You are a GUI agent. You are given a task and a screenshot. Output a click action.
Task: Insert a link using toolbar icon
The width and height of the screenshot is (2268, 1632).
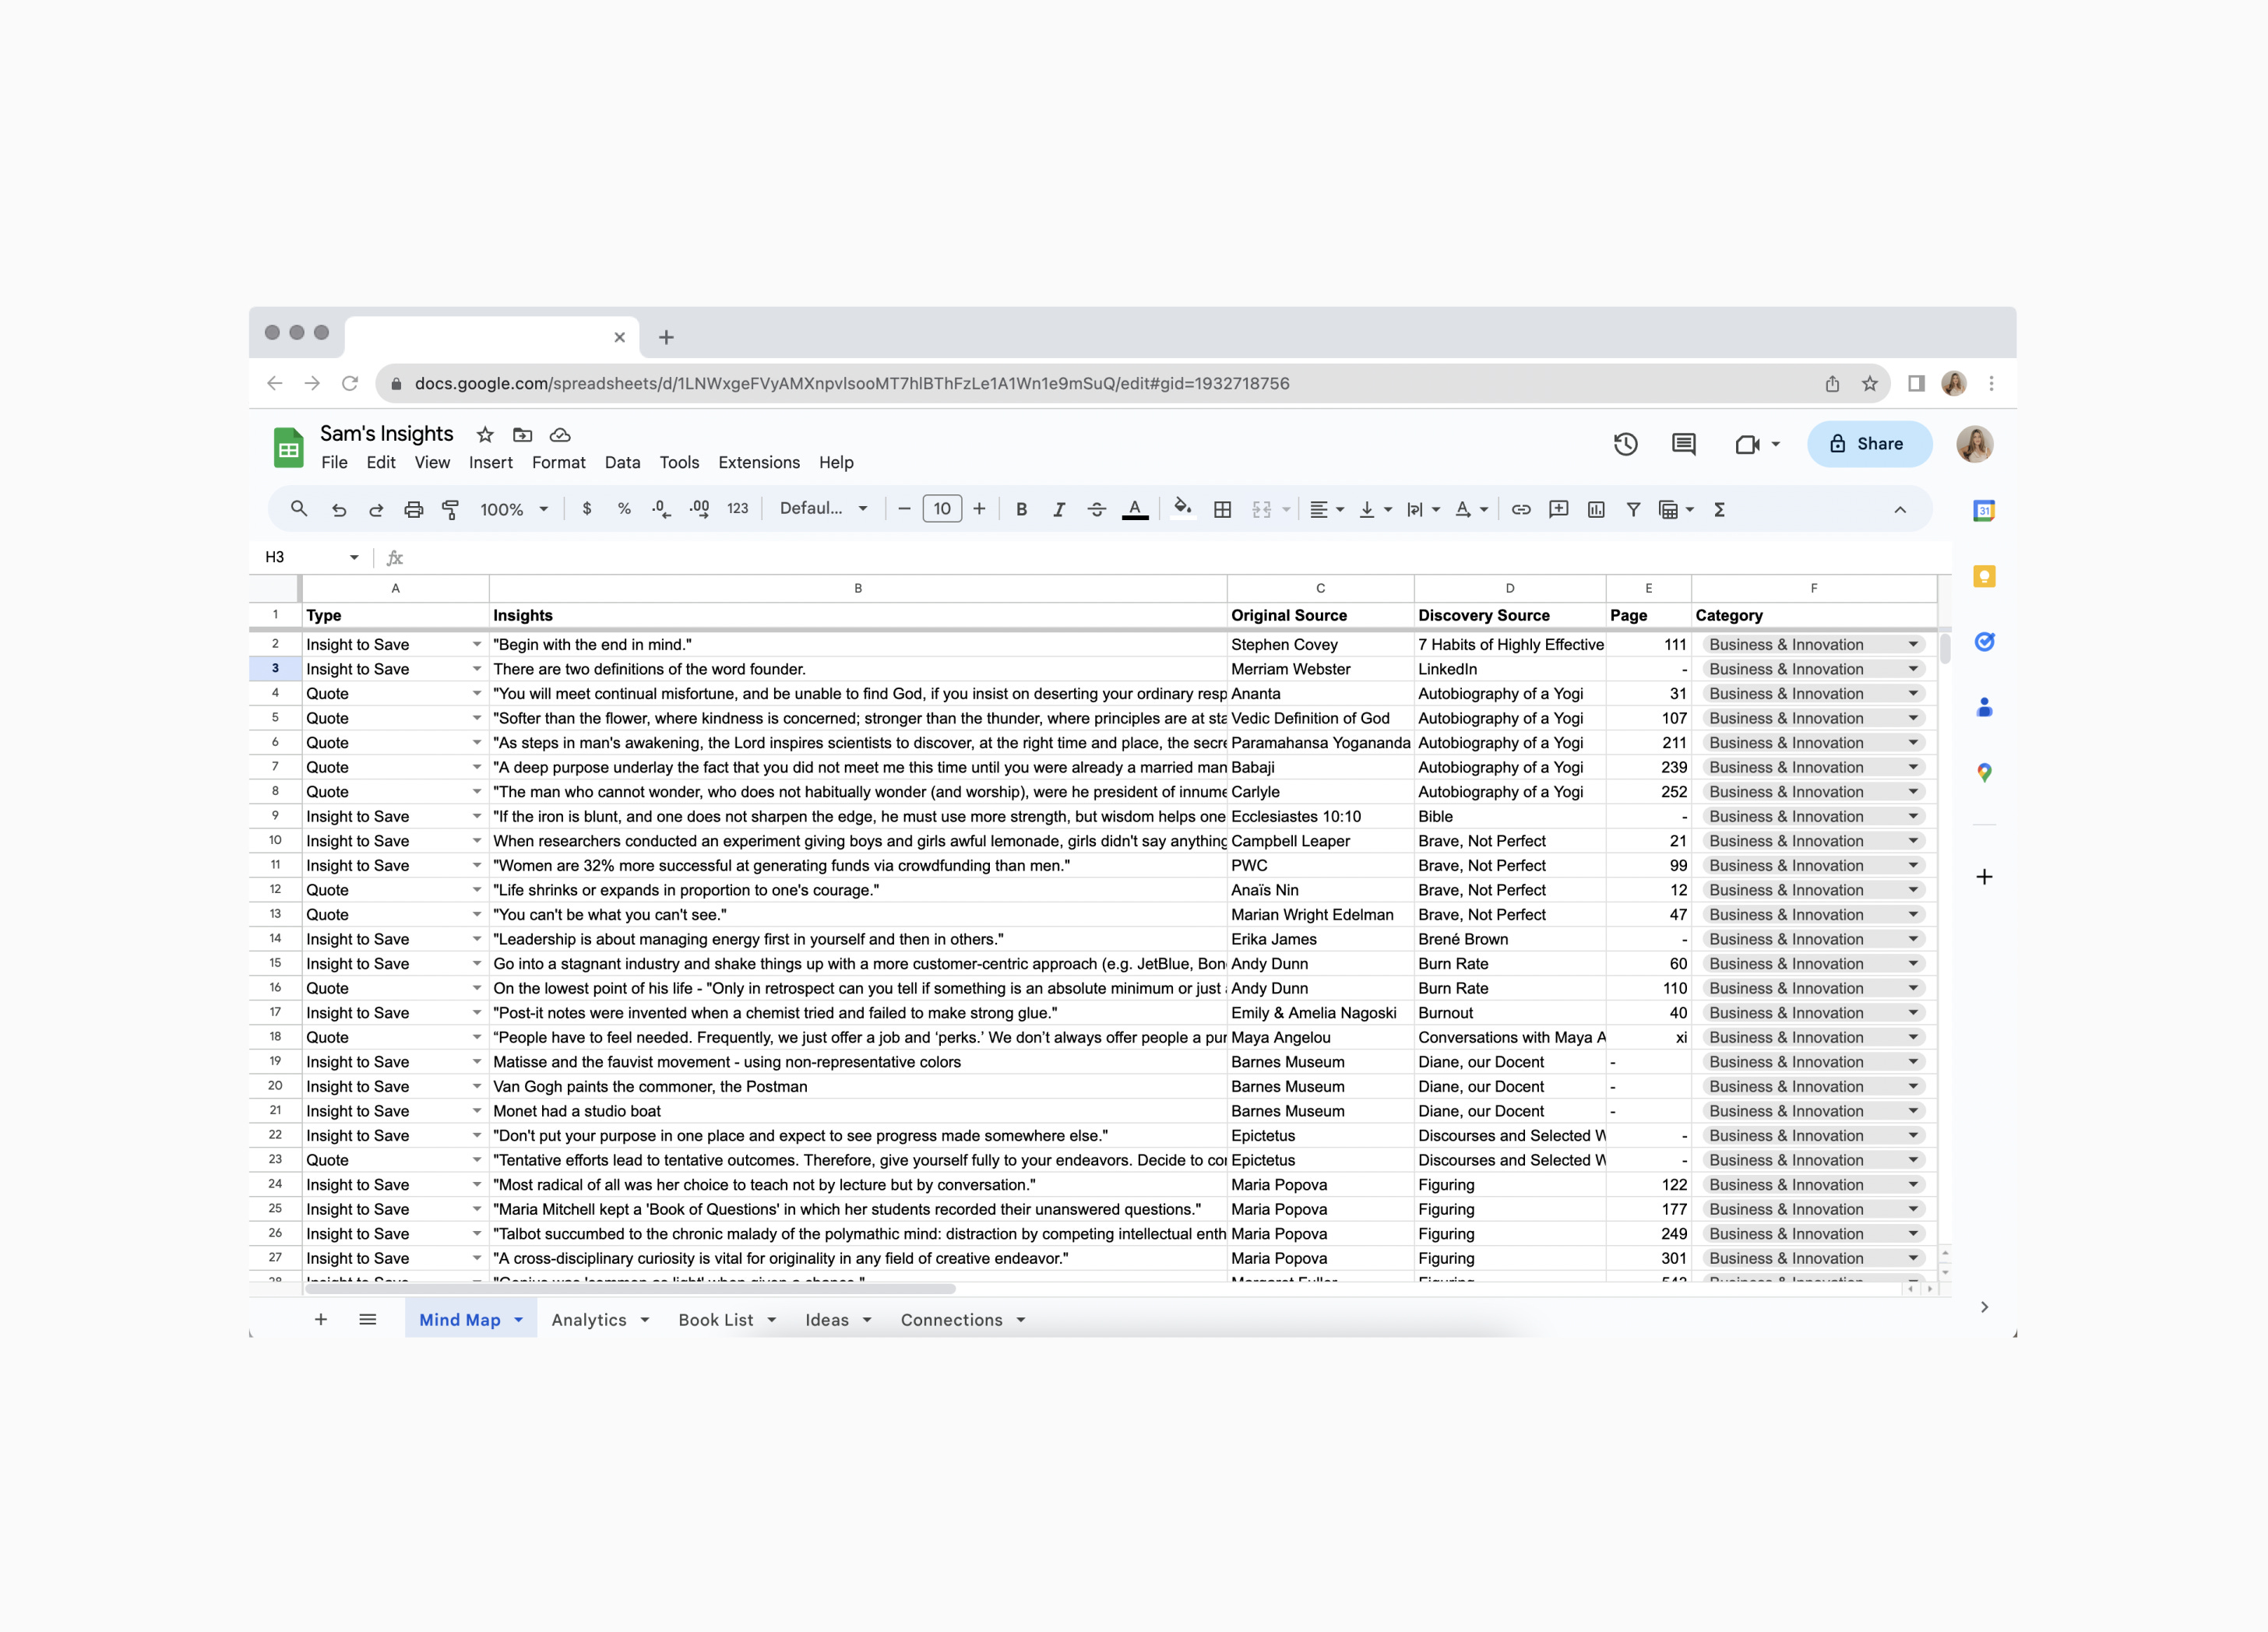(x=1520, y=509)
